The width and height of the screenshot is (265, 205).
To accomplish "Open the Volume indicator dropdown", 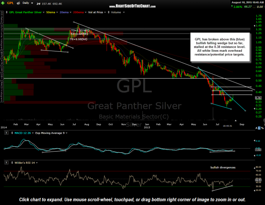I will click(124, 12).
